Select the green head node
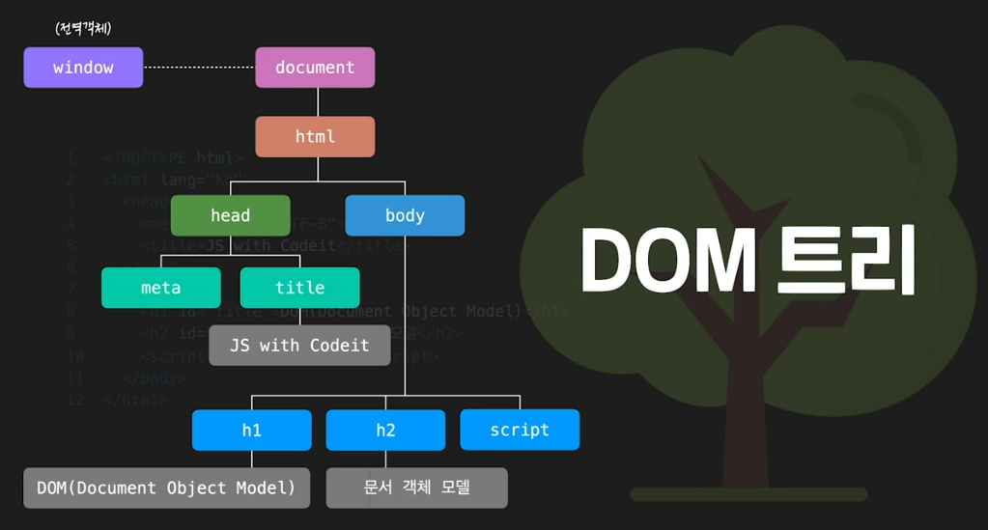Viewport: 988px width, 530px height. [231, 215]
